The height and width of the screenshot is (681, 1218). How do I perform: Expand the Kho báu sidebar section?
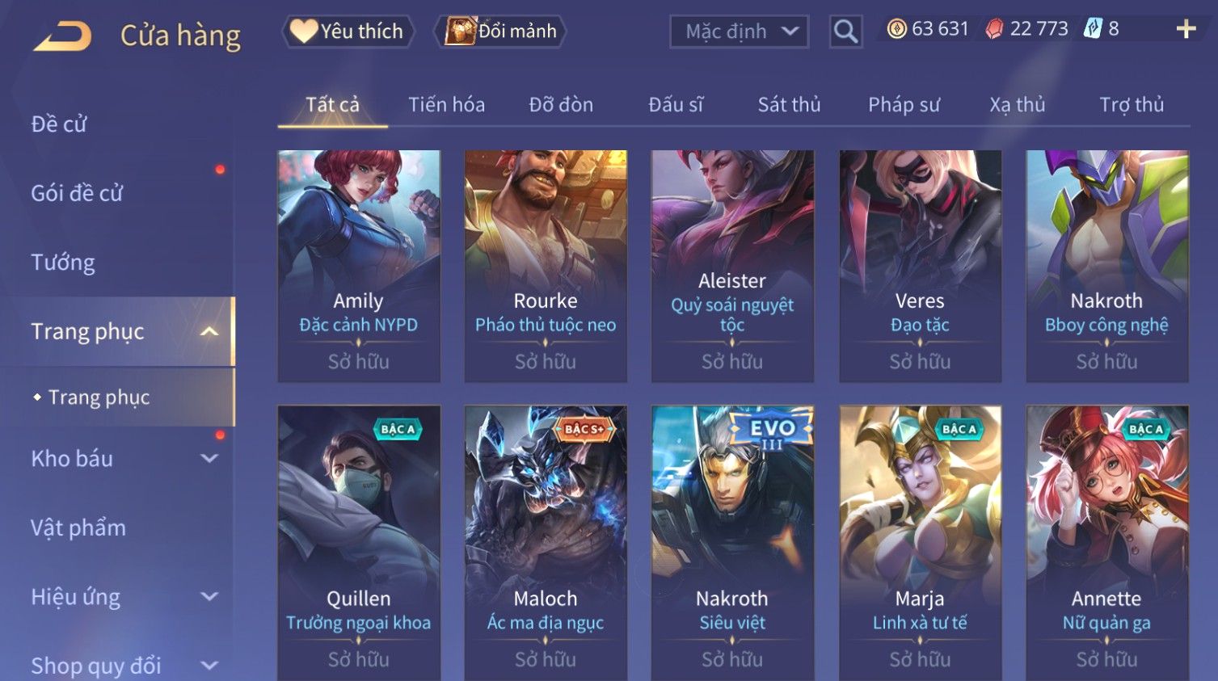[209, 458]
